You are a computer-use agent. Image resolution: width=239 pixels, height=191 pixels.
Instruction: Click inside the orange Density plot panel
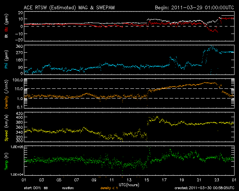point(129,94)
